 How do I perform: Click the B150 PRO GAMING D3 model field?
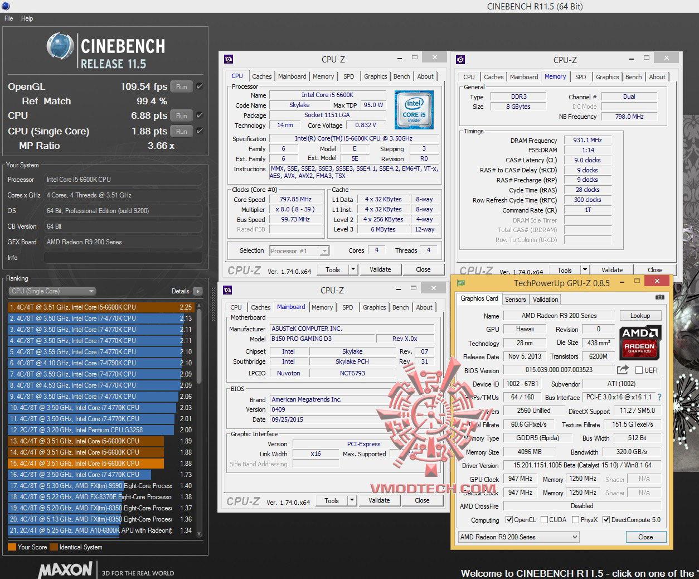coord(322,339)
